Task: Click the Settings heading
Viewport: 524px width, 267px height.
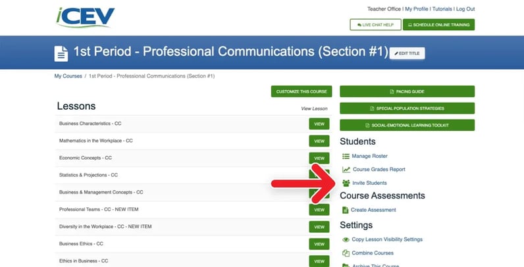Action: (x=356, y=226)
